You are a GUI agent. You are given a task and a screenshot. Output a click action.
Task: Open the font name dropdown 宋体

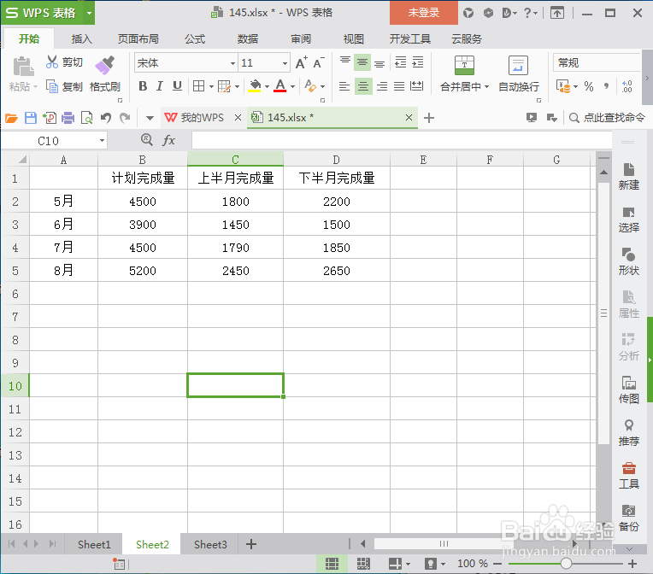(x=232, y=64)
